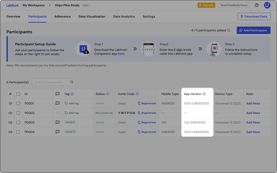Click Add Note for participant P0004

coord(253,132)
